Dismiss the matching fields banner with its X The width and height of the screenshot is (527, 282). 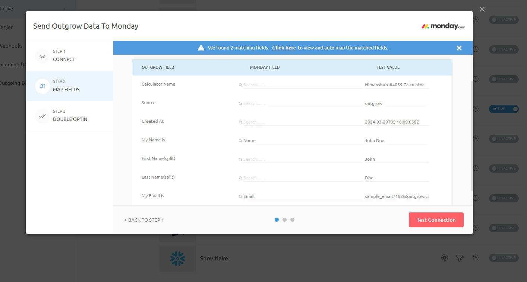pos(459,48)
